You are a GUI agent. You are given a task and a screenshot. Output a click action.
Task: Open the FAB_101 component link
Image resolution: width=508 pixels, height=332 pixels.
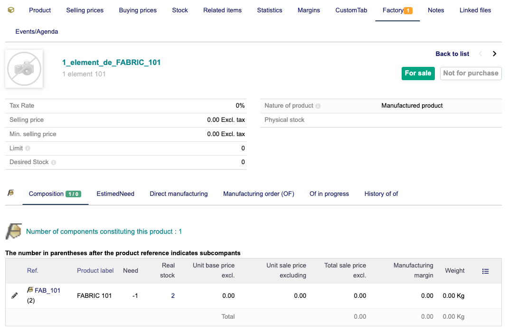(47, 290)
